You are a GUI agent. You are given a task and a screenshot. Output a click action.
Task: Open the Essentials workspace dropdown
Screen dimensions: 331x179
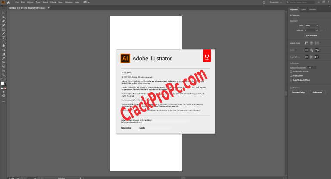pos(276,3)
